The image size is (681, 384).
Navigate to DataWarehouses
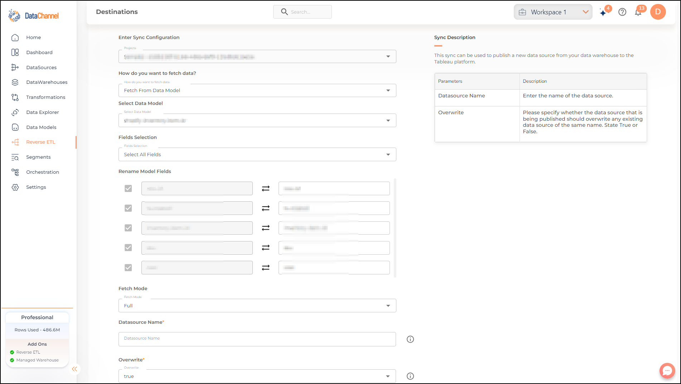(x=47, y=82)
